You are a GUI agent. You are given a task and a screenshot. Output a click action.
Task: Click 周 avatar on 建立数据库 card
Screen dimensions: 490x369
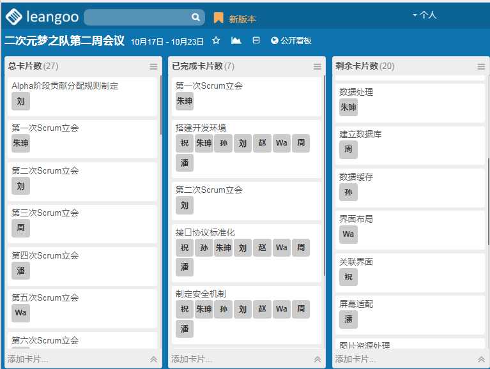point(348,149)
